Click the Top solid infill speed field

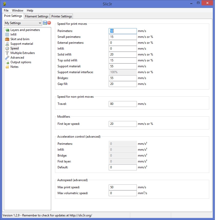[x=123, y=60]
